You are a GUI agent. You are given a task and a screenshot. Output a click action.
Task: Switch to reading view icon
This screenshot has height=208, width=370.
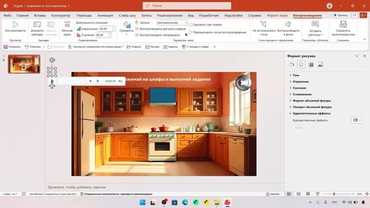coord(308,194)
